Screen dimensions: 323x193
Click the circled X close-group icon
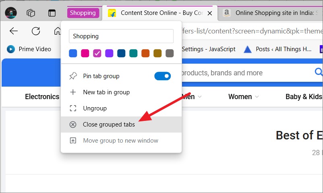tap(73, 125)
